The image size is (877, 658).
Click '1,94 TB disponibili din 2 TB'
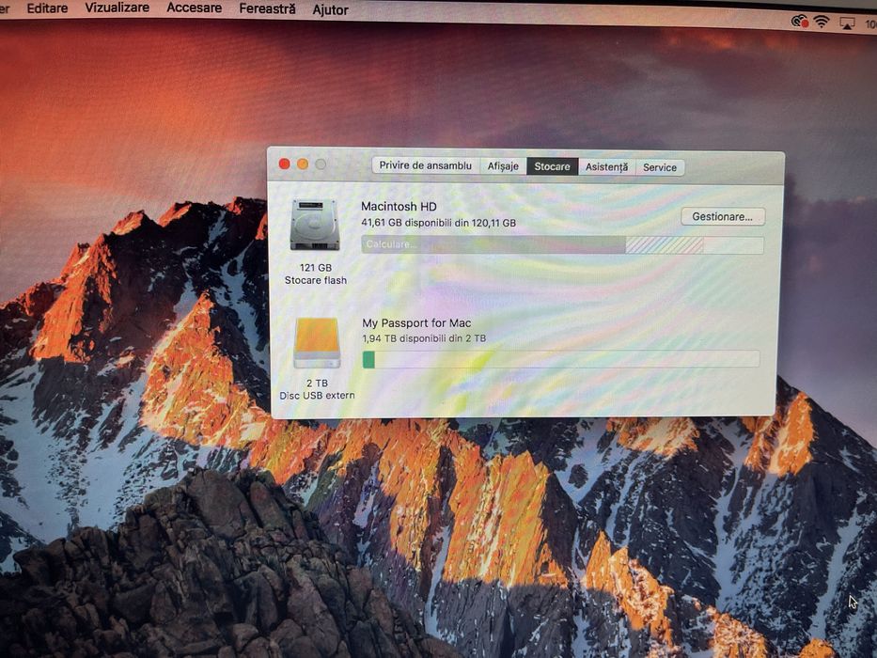(424, 338)
